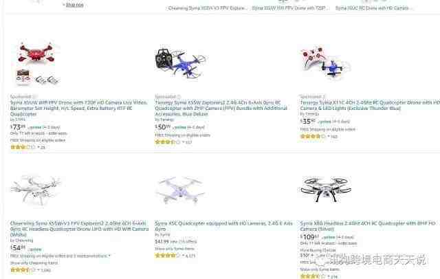Screen dimensions: 440x279
Task: Open the silver Syma X8G drone image
Action: [325, 189]
